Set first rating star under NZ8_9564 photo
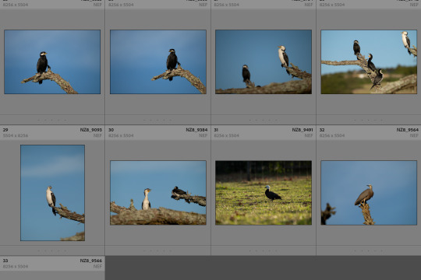421x280 pixels. point(356,251)
